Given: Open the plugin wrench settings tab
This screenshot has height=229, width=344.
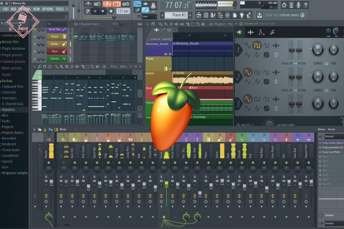Looking at the screenshot, I should [272, 33].
